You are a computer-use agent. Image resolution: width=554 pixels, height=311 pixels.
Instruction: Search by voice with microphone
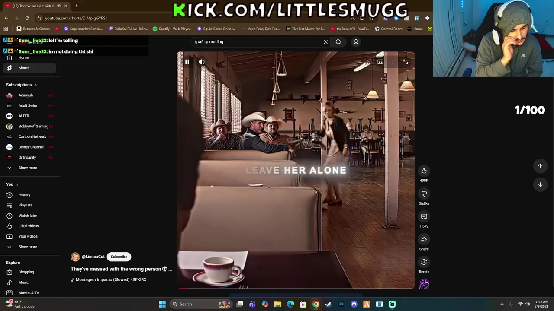[356, 42]
